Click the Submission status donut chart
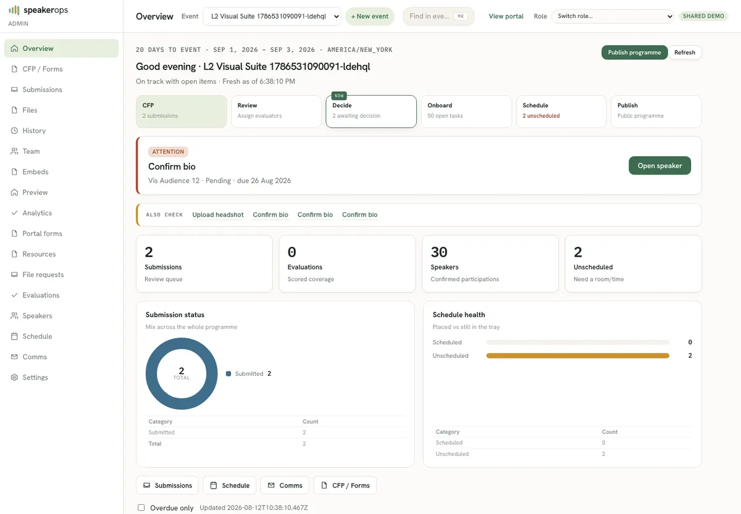This screenshot has height=514, width=741. click(182, 373)
